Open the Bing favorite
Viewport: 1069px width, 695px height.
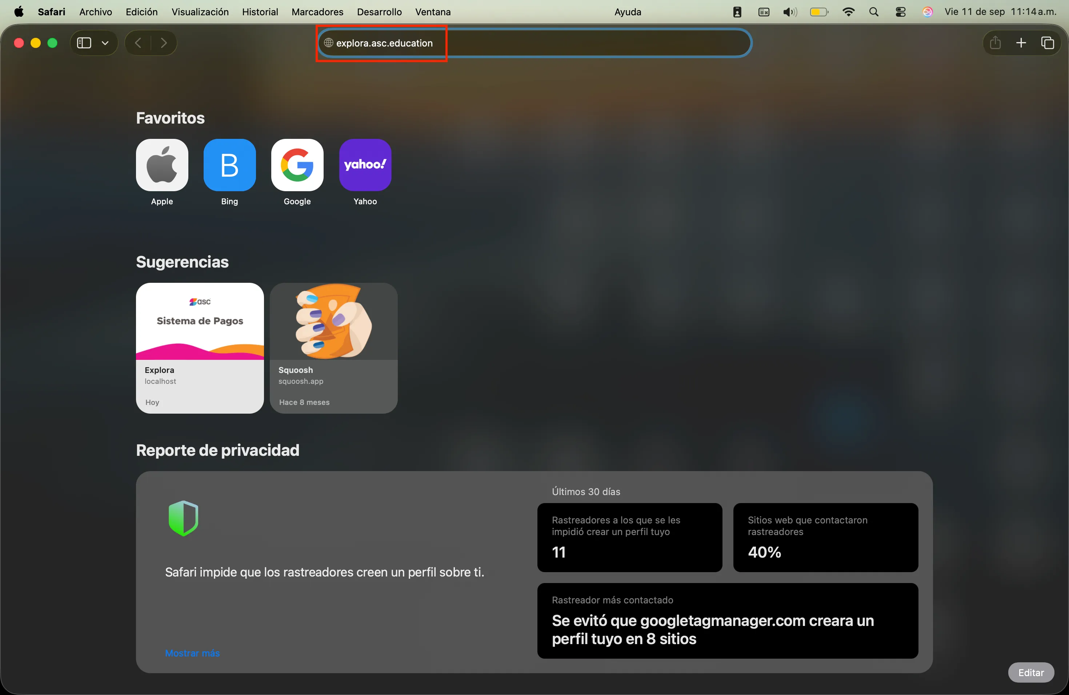[x=229, y=172]
